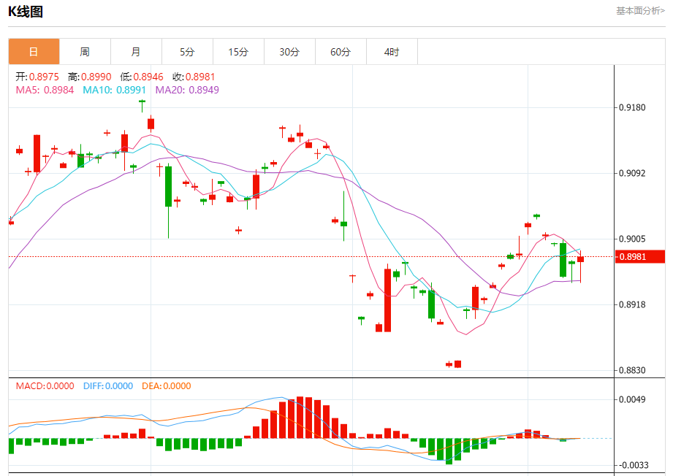
Task: Open the 30分 interval tab
Action: [289, 52]
